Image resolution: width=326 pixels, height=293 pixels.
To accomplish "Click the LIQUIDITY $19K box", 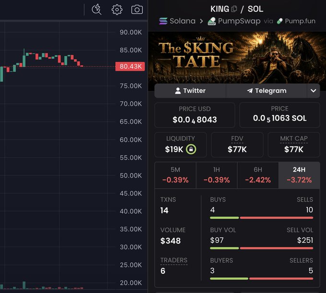I will (180, 145).
